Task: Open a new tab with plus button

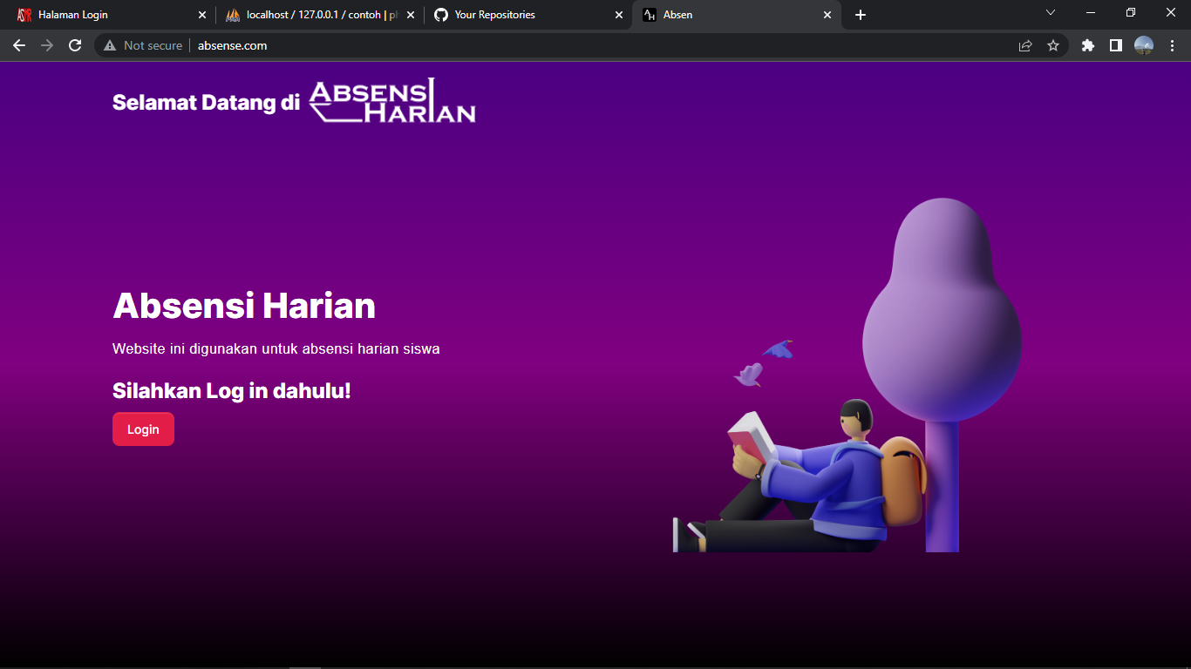Action: [861, 15]
